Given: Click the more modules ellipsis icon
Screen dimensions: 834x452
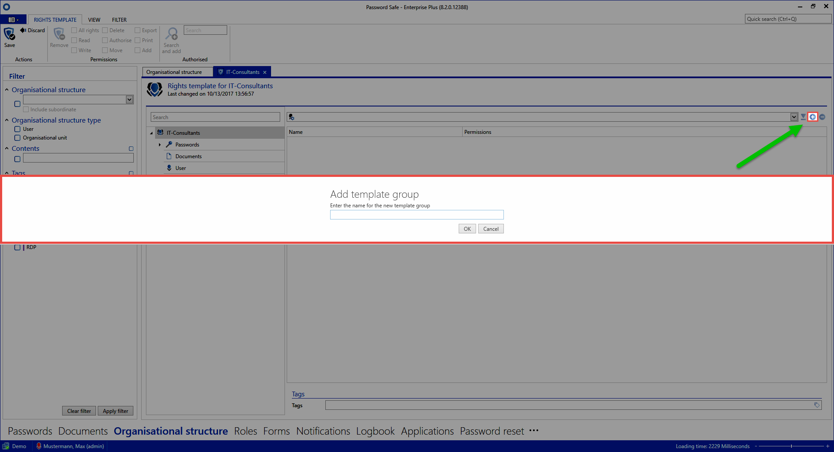Looking at the screenshot, I should 534,431.
